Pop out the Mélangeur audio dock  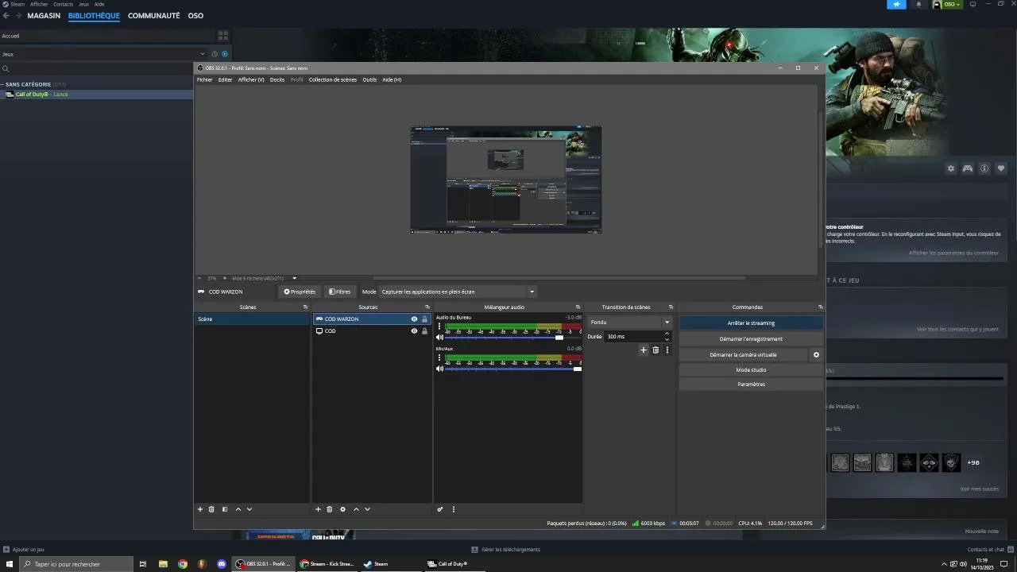click(x=578, y=307)
